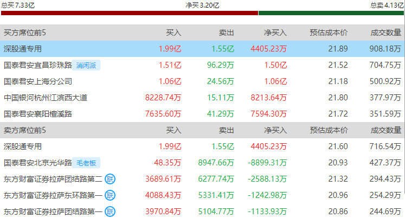This screenshot has width=405, height=218.
Task: Sort by 净买入 in seller table header
Action: coord(275,130)
